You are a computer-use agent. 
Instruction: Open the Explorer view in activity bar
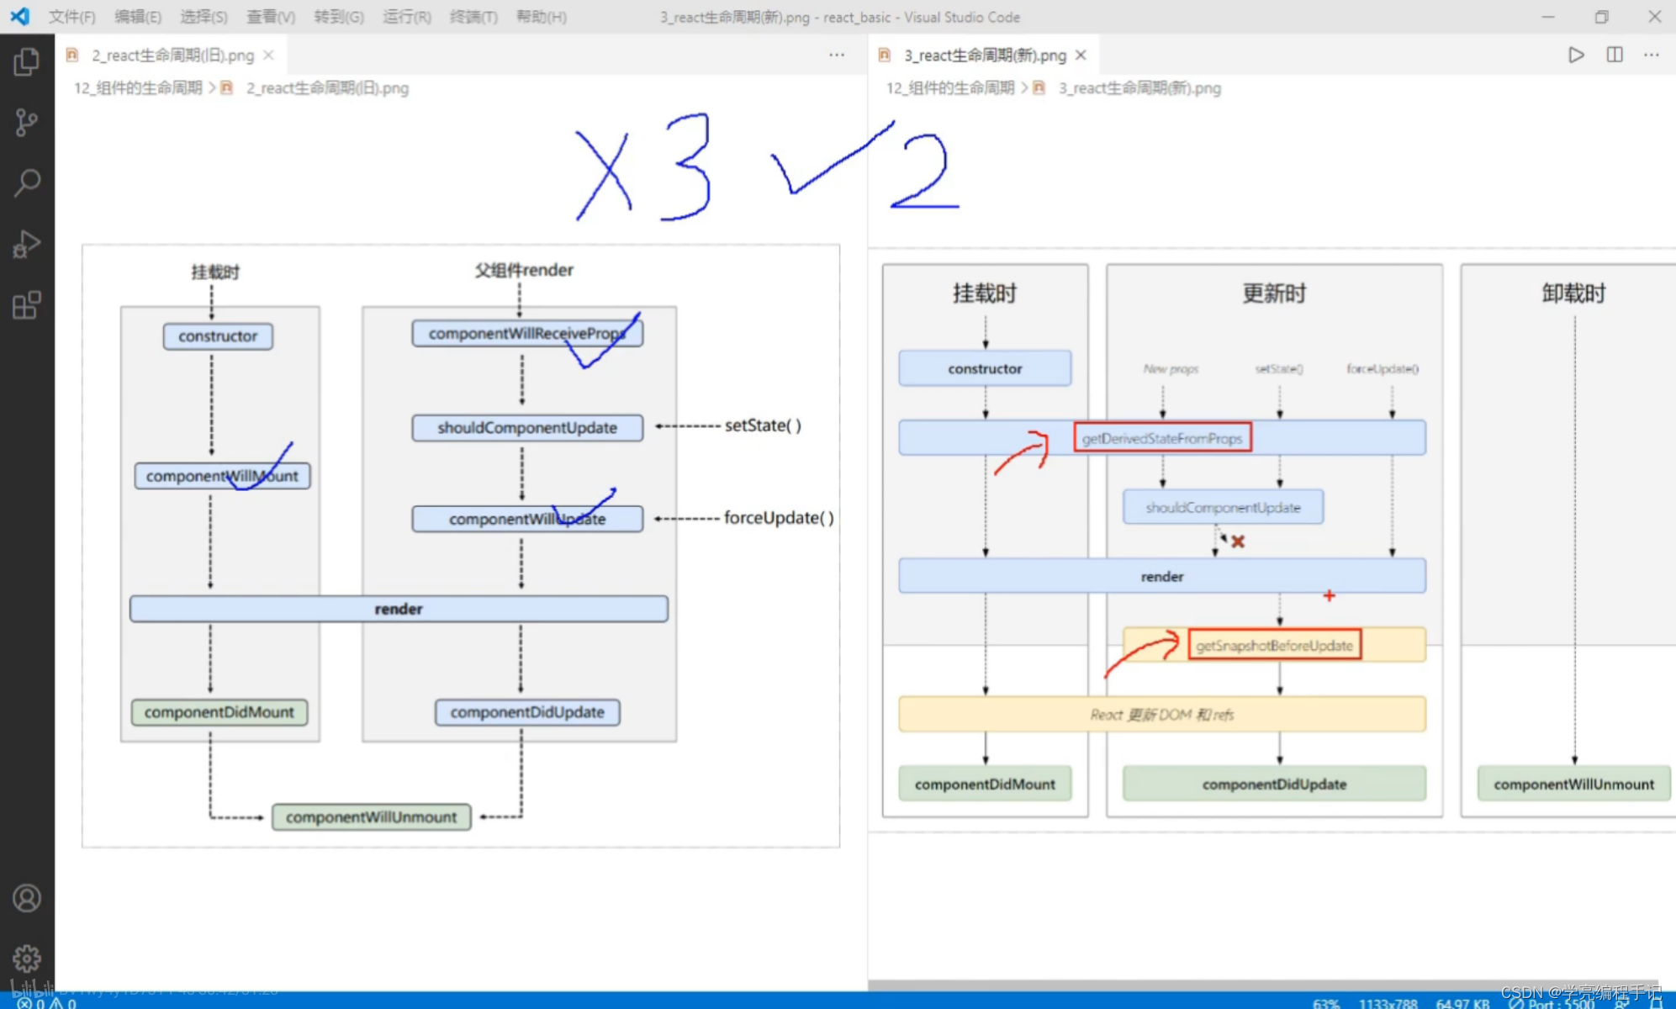26,61
